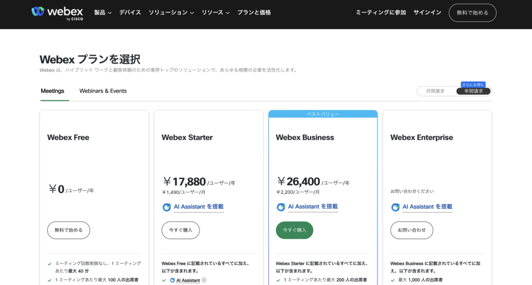This screenshot has width=532, height=285.
Task: Click the Webex by Cisco logo
Action: coord(57,13)
